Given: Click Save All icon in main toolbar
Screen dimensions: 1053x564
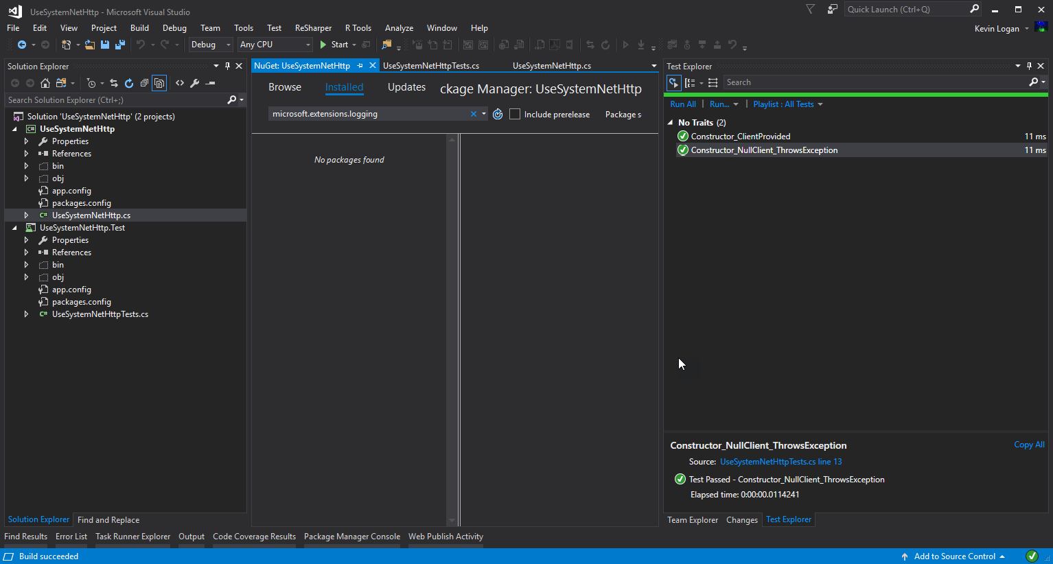Looking at the screenshot, I should point(120,45).
